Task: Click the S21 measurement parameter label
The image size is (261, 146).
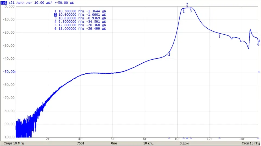Action: click(x=11, y=3)
